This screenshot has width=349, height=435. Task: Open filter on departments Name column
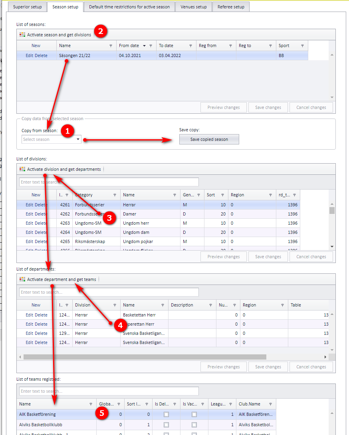(163, 305)
